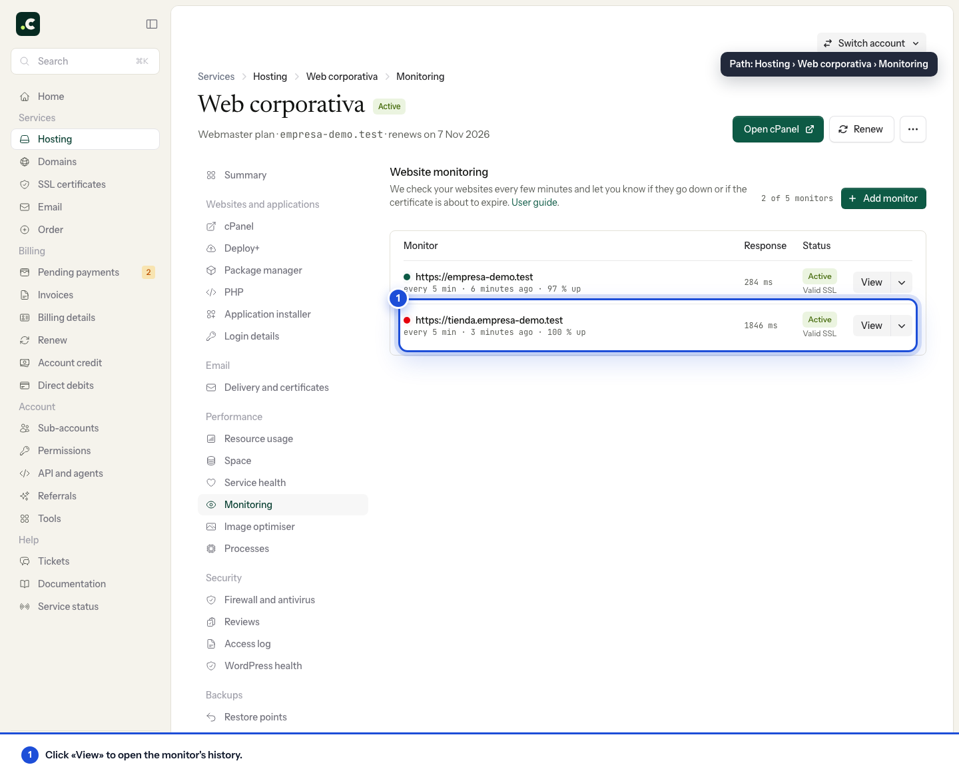Click the Deploy+ cloud icon
959x775 pixels.
211,248
